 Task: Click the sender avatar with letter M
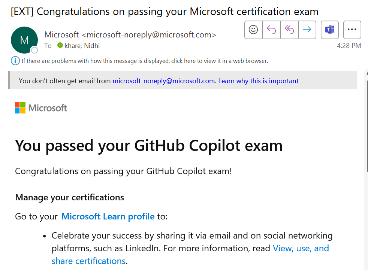[24, 40]
